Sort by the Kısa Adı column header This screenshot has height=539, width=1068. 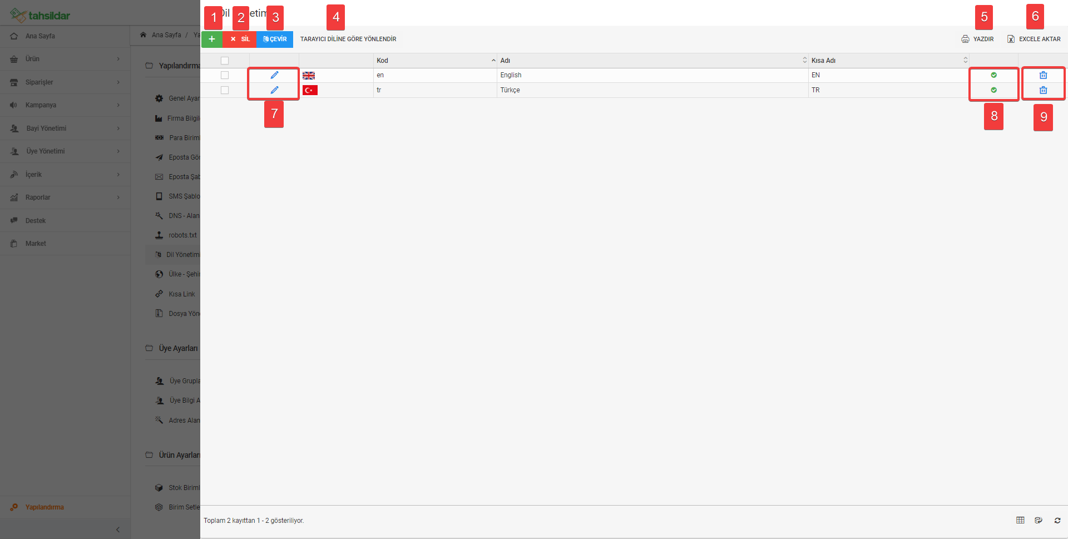click(x=889, y=61)
